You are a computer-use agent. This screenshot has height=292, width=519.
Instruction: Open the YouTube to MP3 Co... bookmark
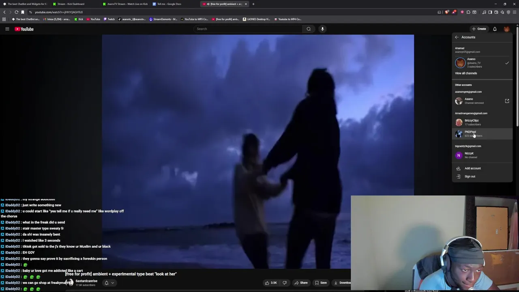194,19
